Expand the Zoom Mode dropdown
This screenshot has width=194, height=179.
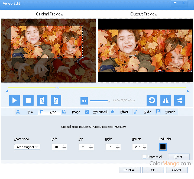(x=27, y=147)
